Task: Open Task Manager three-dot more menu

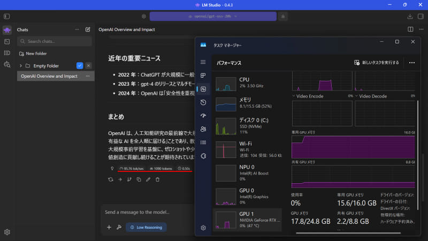Action: pyautogui.click(x=412, y=63)
